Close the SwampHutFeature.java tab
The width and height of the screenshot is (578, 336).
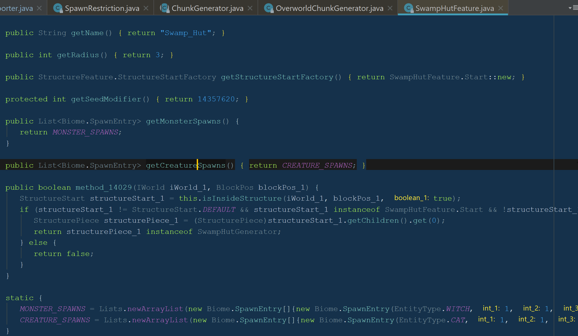500,8
